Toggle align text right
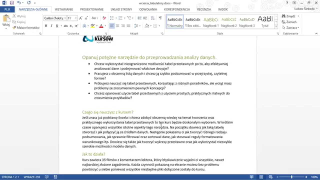 (123, 26)
